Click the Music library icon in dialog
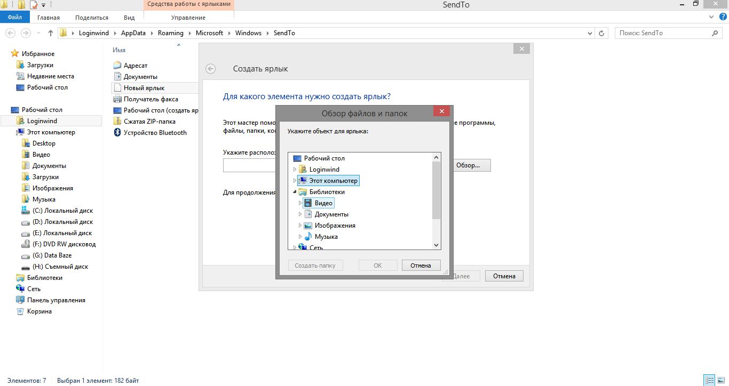 (x=308, y=237)
